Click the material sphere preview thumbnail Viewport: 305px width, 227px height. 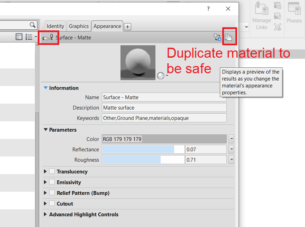(x=138, y=63)
